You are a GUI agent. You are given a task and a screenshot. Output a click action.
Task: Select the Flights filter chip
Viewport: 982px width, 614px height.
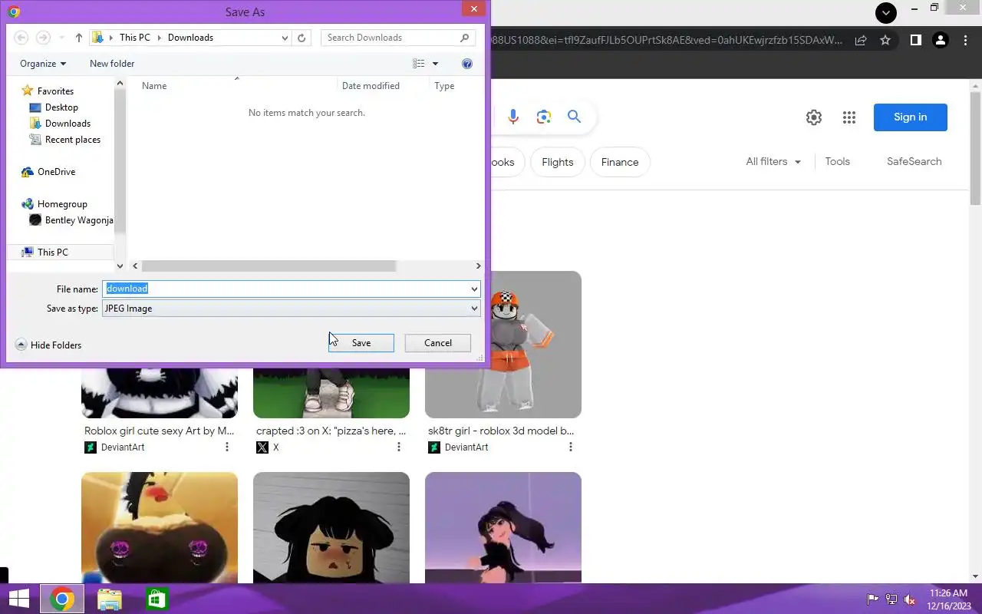pos(558,162)
